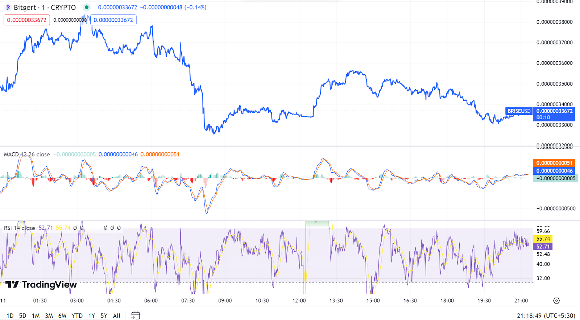This screenshot has height=320, width=580.
Task: Open chart settings gear icon
Action: point(556,300)
